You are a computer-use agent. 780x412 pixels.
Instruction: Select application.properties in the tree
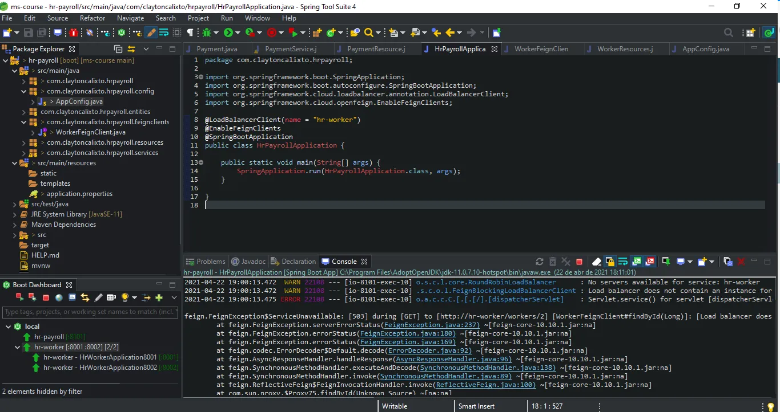pos(79,194)
